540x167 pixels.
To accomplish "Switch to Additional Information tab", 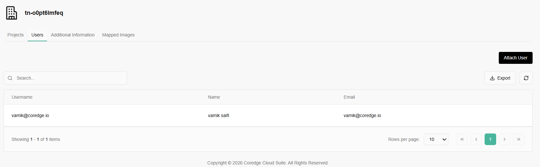I will 72,35.
